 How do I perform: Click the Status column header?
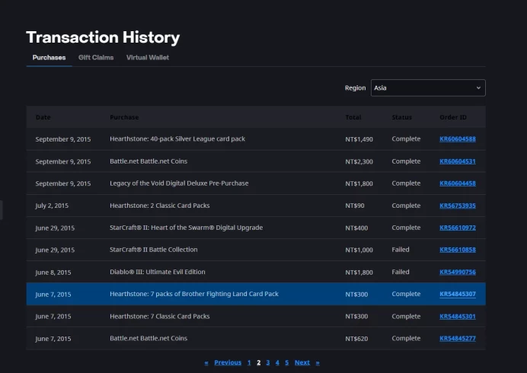pyautogui.click(x=401, y=117)
